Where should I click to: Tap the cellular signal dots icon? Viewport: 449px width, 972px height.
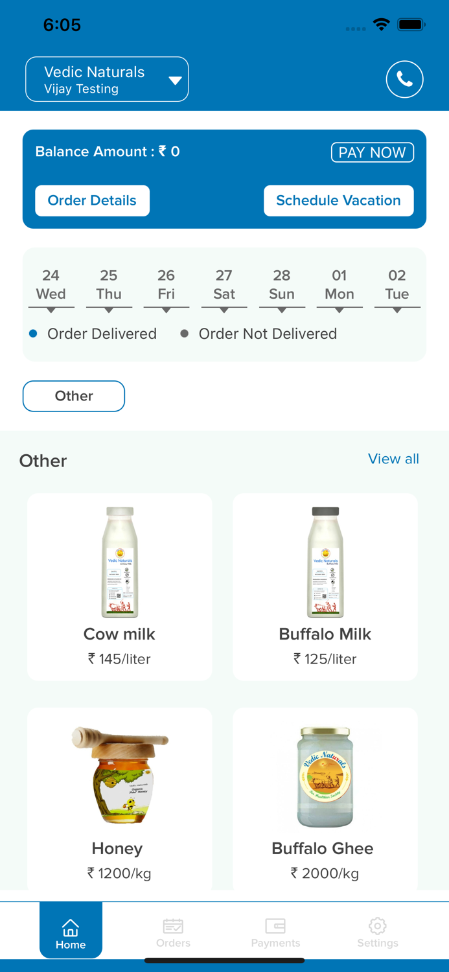coord(355,29)
